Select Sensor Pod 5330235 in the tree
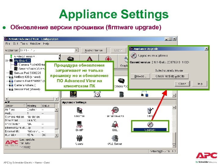The width and height of the screenshot is (220, 165). pos(28,73)
